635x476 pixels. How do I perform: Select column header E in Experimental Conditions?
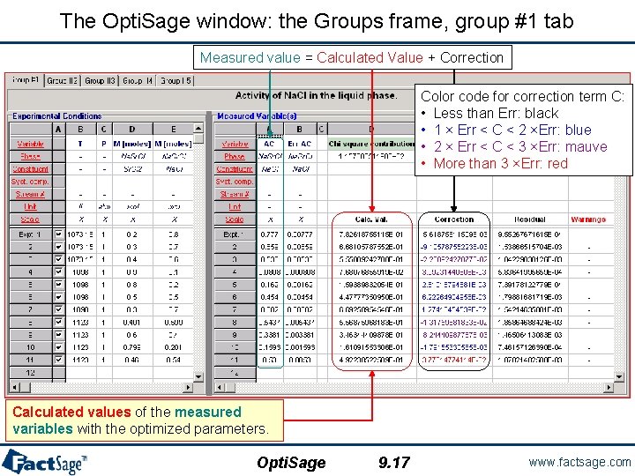point(174,129)
